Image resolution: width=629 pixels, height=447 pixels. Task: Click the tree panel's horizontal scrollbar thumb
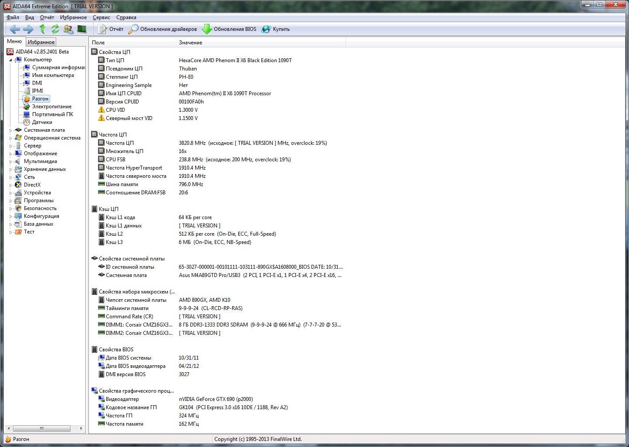[x=42, y=428]
